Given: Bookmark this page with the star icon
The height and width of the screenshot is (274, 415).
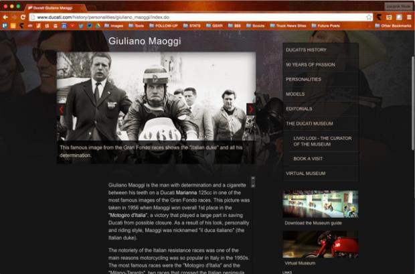Looking at the screenshot, I should 369,17.
